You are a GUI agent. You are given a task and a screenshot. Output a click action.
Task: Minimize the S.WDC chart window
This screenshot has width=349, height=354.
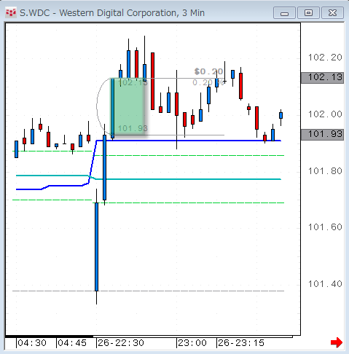[x=284, y=13]
